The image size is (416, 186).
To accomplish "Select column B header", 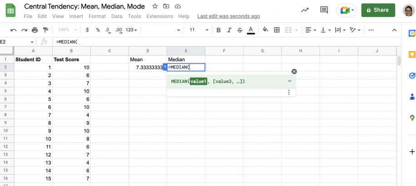I will point(71,51).
